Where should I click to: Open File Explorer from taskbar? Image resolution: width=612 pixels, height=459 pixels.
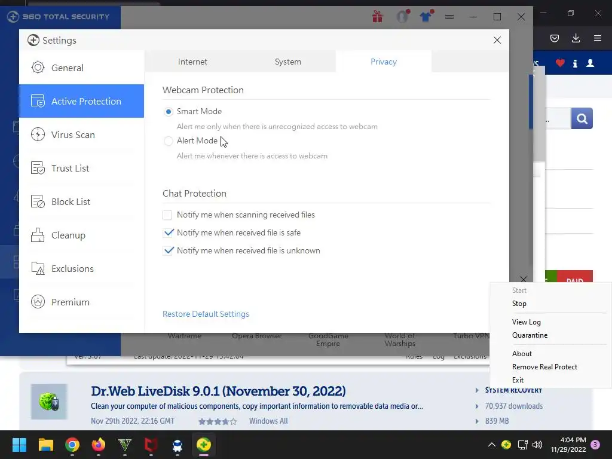pyautogui.click(x=45, y=445)
